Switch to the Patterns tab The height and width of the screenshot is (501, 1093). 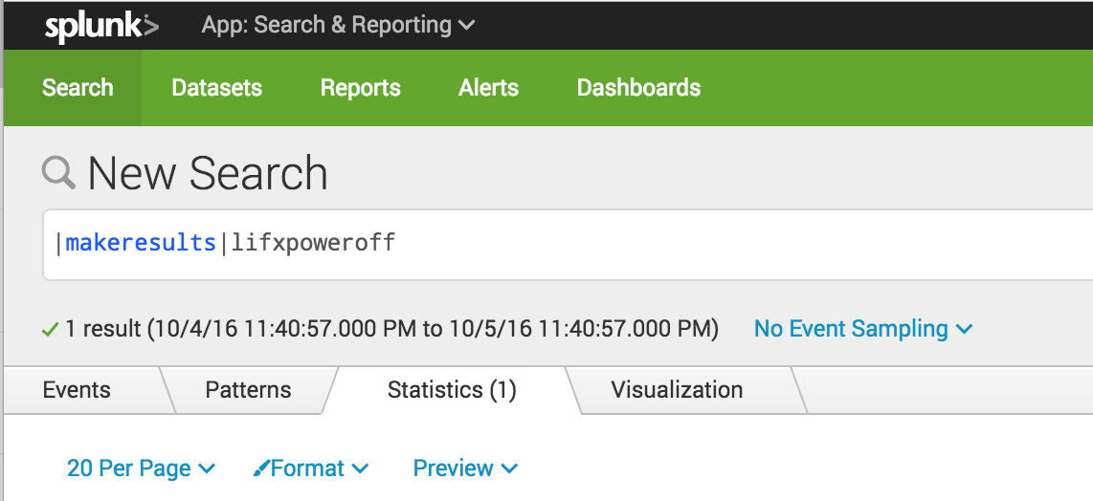tap(248, 389)
